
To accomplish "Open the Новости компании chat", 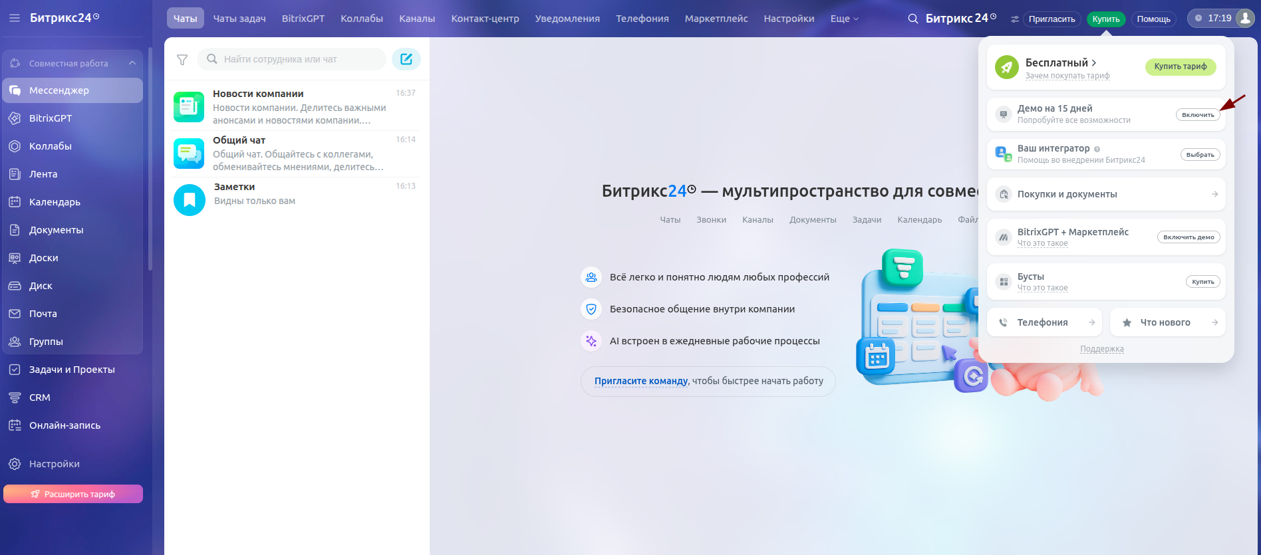I will click(x=296, y=107).
